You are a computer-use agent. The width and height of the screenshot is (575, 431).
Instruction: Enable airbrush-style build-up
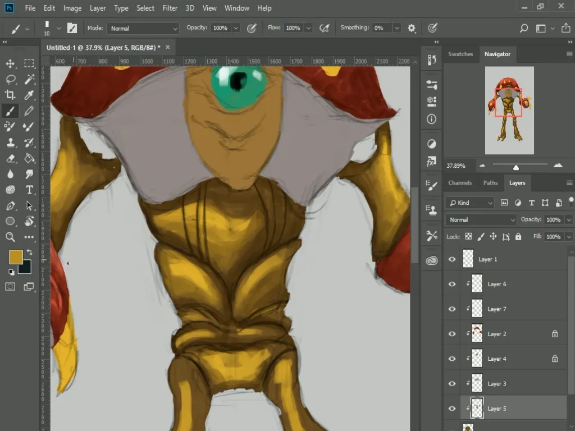click(325, 28)
